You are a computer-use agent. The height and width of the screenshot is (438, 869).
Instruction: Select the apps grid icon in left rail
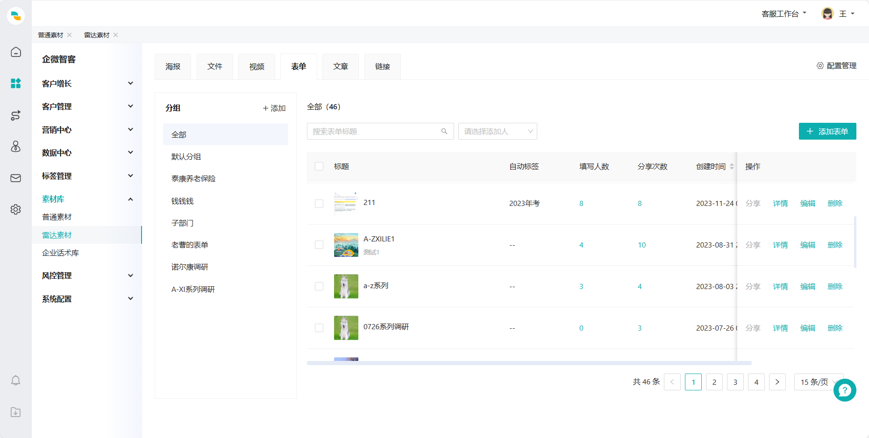click(x=16, y=83)
